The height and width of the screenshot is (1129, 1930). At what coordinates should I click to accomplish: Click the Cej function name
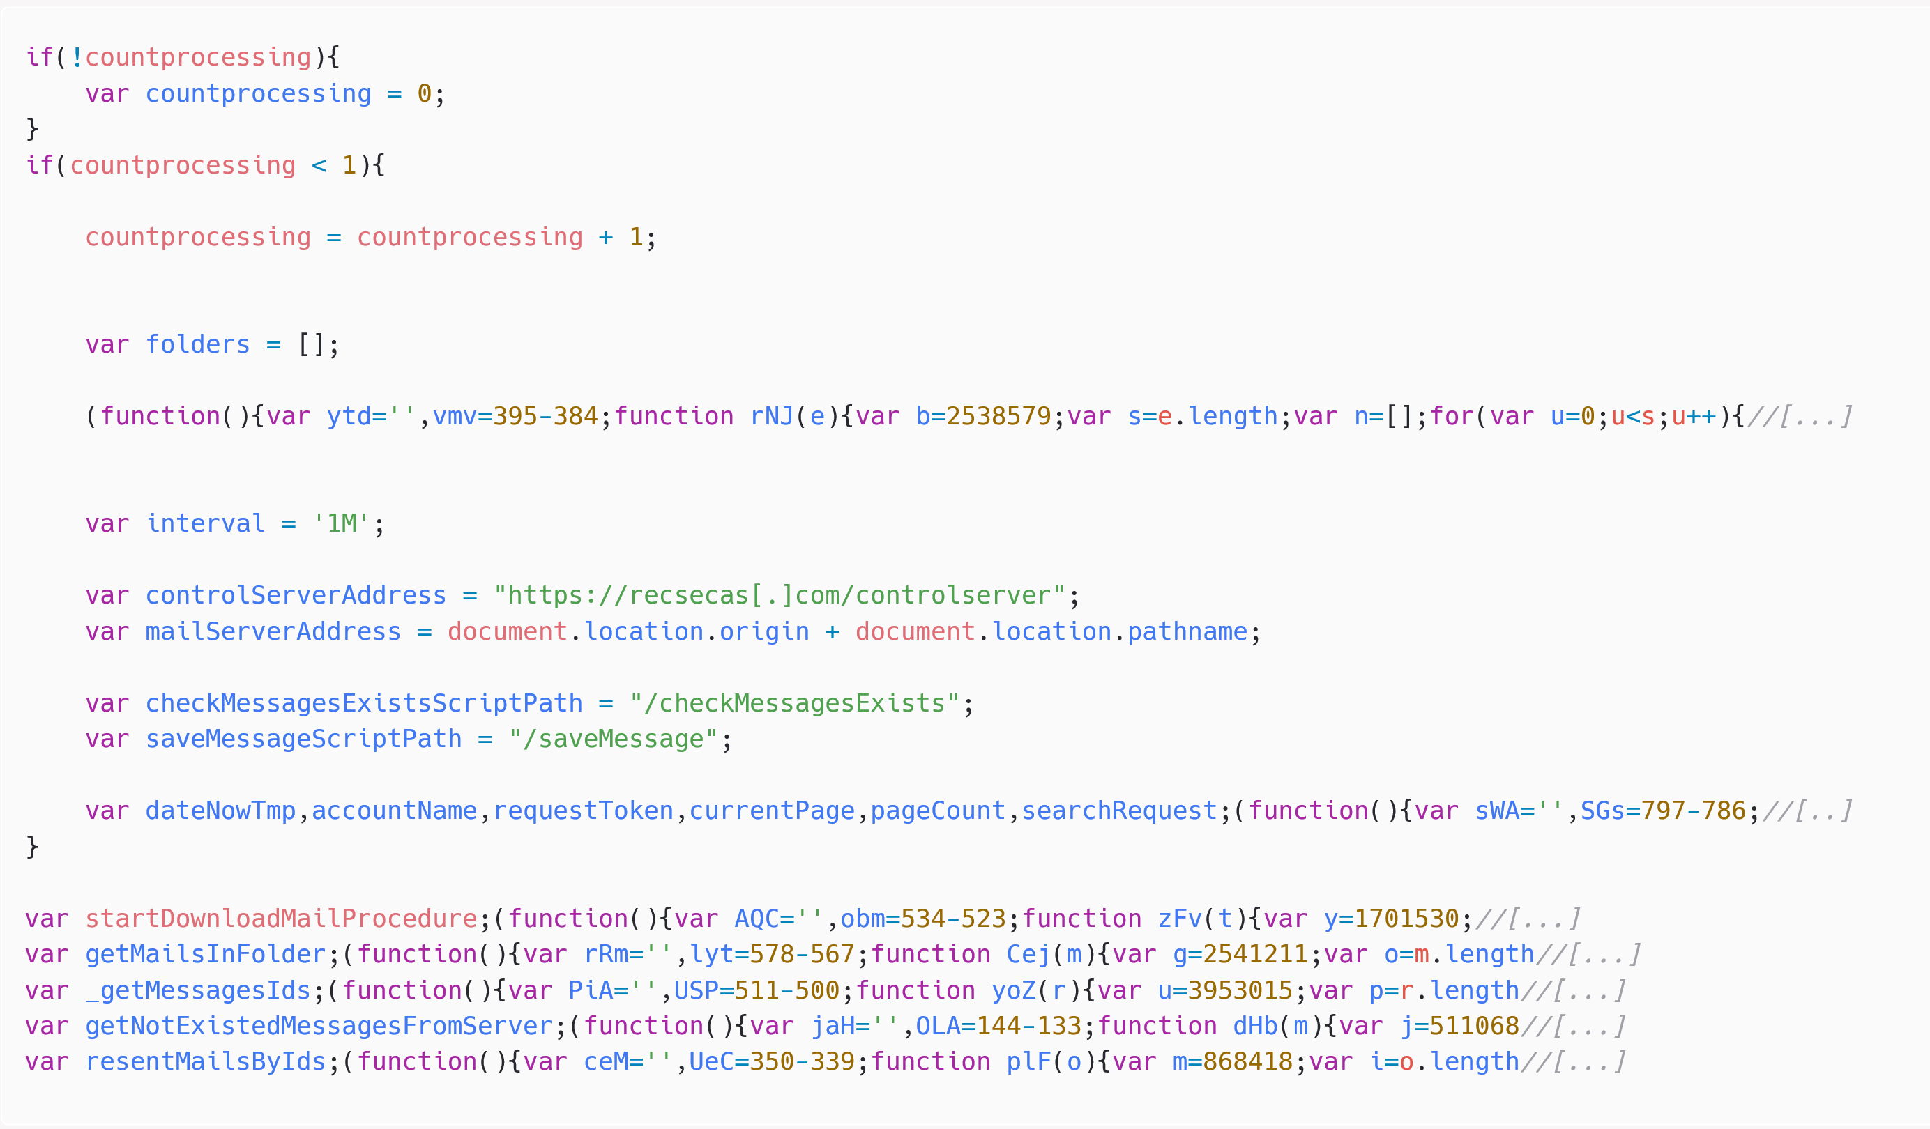(1028, 953)
